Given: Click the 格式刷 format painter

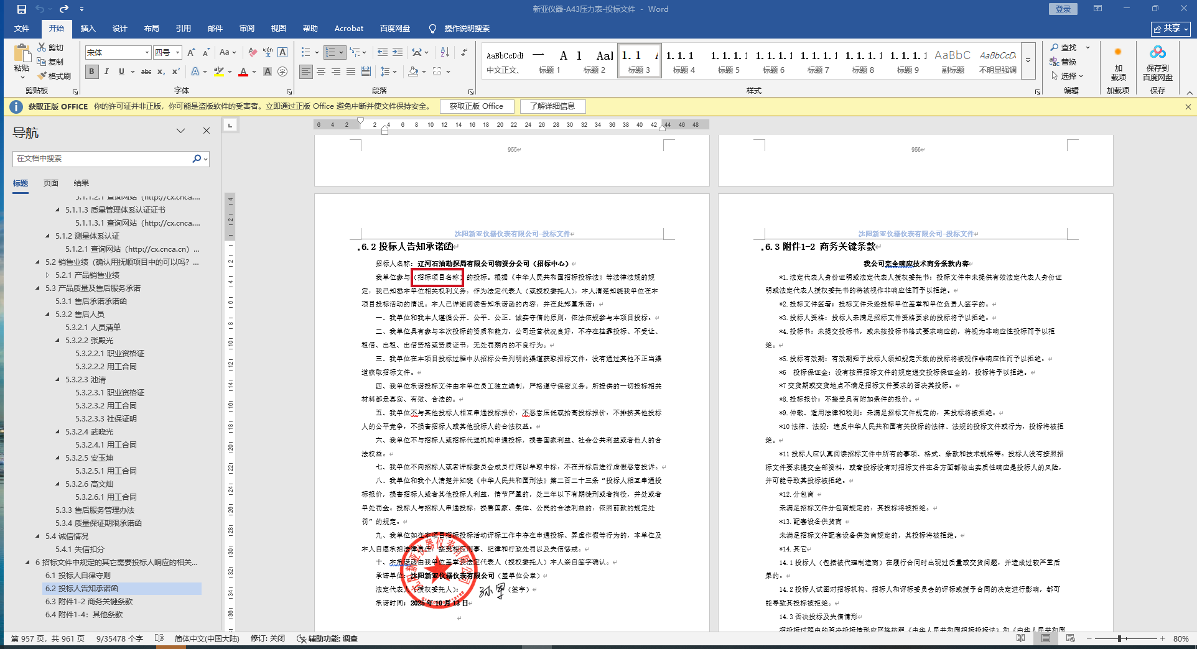Looking at the screenshot, I should (54, 76).
